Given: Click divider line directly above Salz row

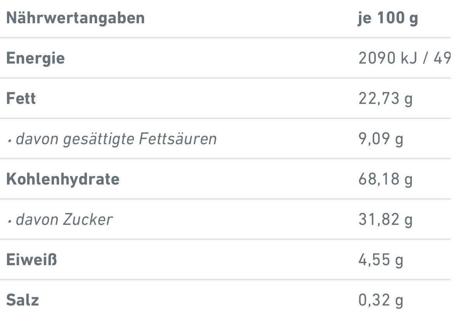Looking at the screenshot, I should pos(225,279).
